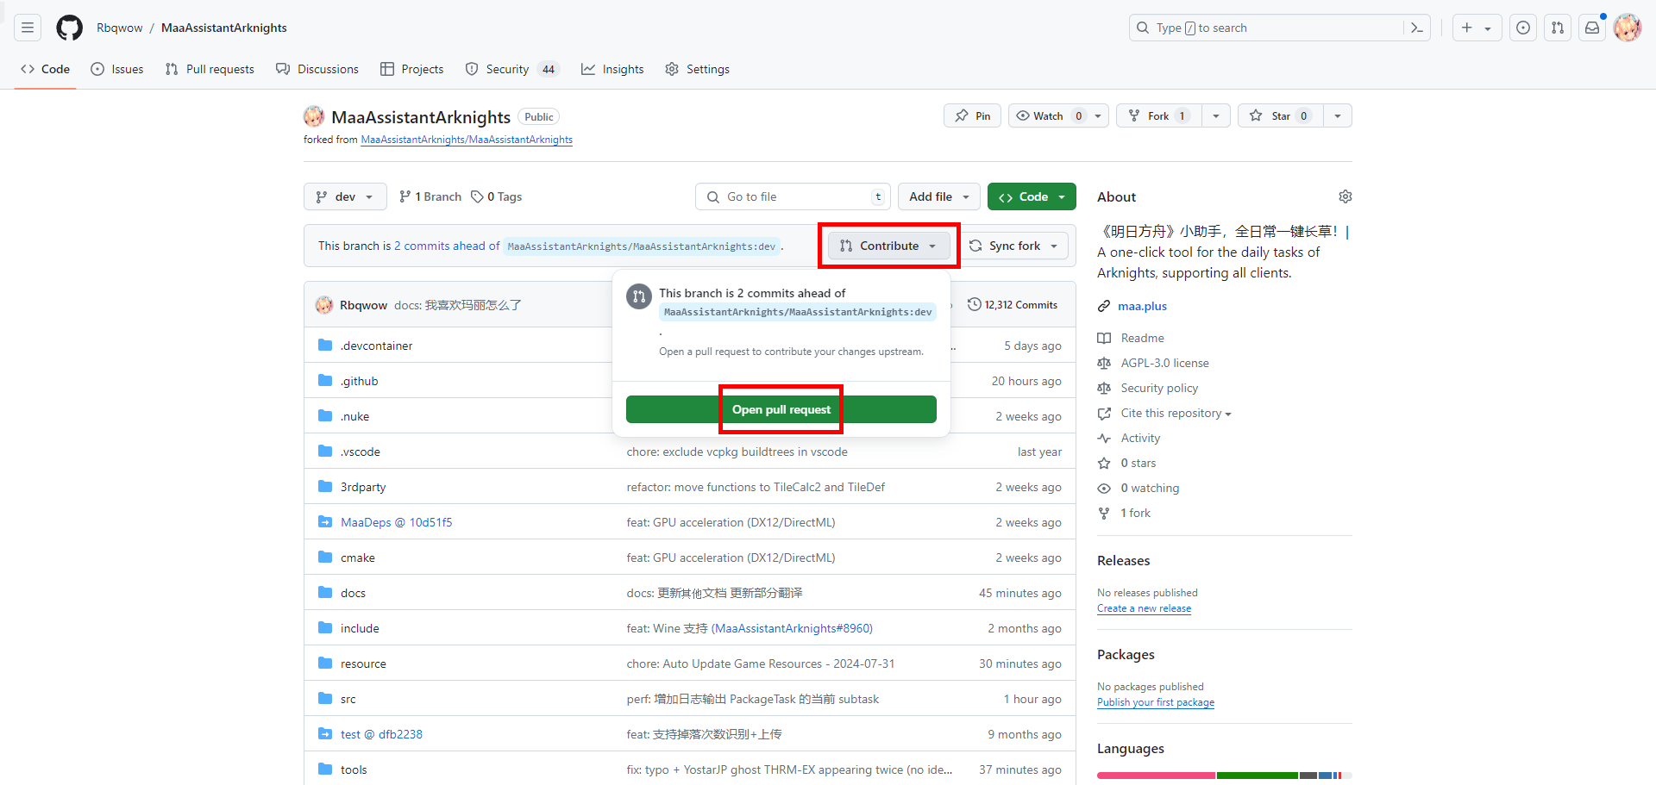Go to GitHub homepage via Octocat logo
The image size is (1656, 785).
[69, 28]
